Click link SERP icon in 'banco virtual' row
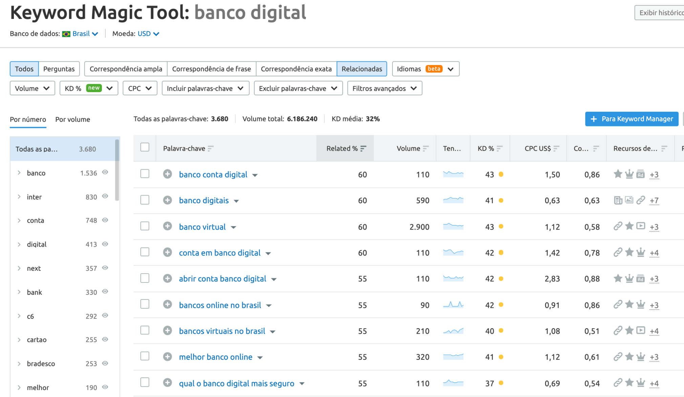This screenshot has width=684, height=397. pyautogui.click(x=618, y=226)
